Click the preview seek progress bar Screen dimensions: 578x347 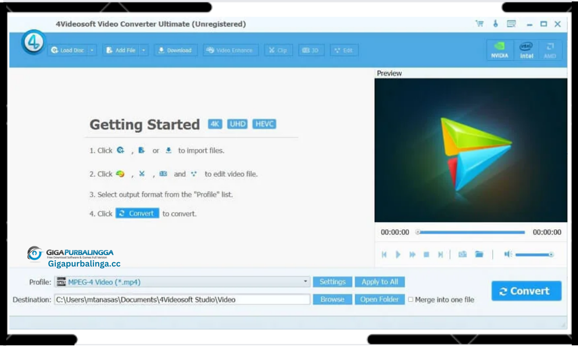[x=471, y=232]
